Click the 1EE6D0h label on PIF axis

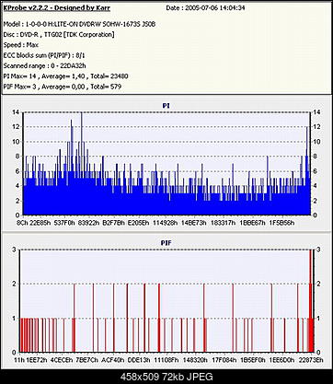(x=282, y=360)
